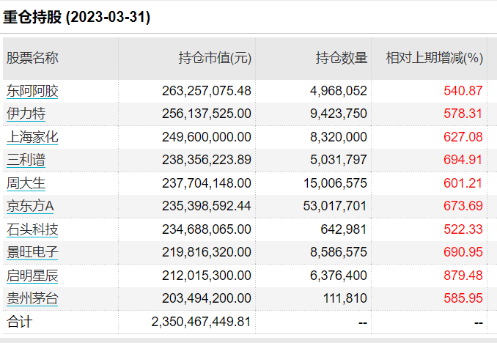Click 东阿阿胶 market value 263,257,075.48
This screenshot has width=497, height=343.
[x=206, y=91]
